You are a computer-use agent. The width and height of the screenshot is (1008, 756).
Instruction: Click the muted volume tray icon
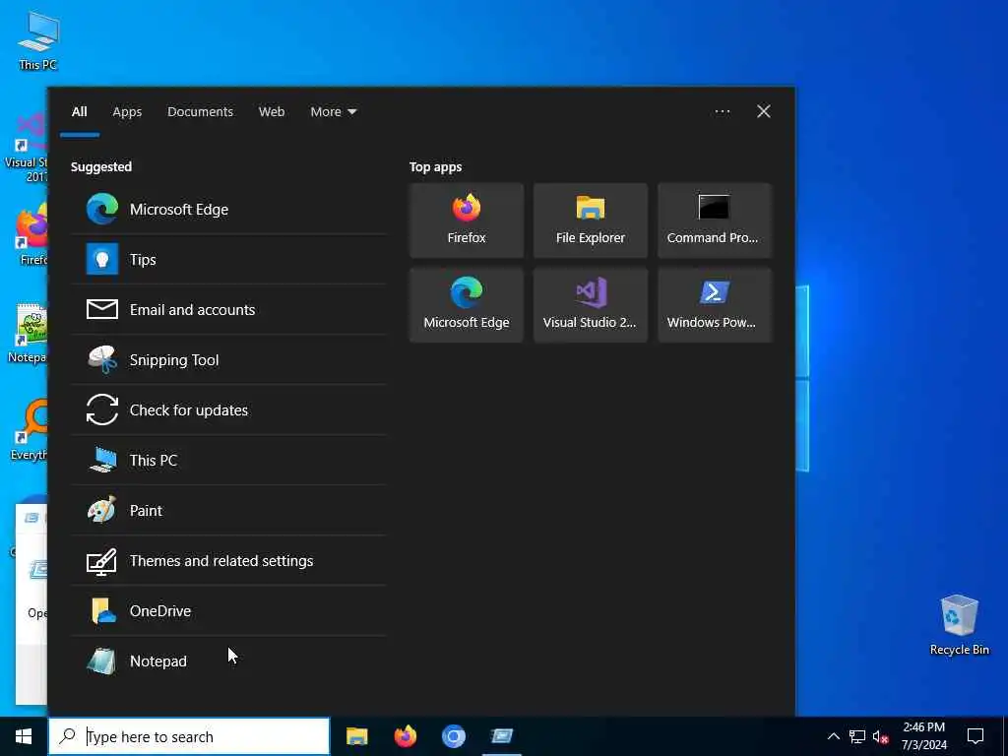[x=881, y=736]
